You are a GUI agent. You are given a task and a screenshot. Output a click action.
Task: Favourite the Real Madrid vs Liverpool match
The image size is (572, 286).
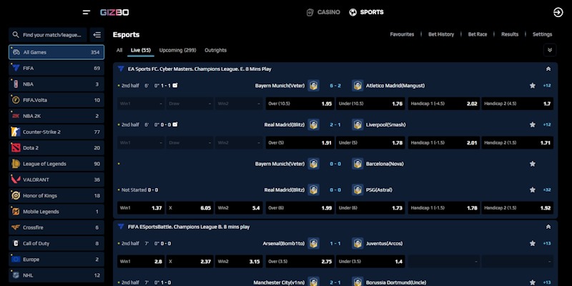tap(532, 124)
